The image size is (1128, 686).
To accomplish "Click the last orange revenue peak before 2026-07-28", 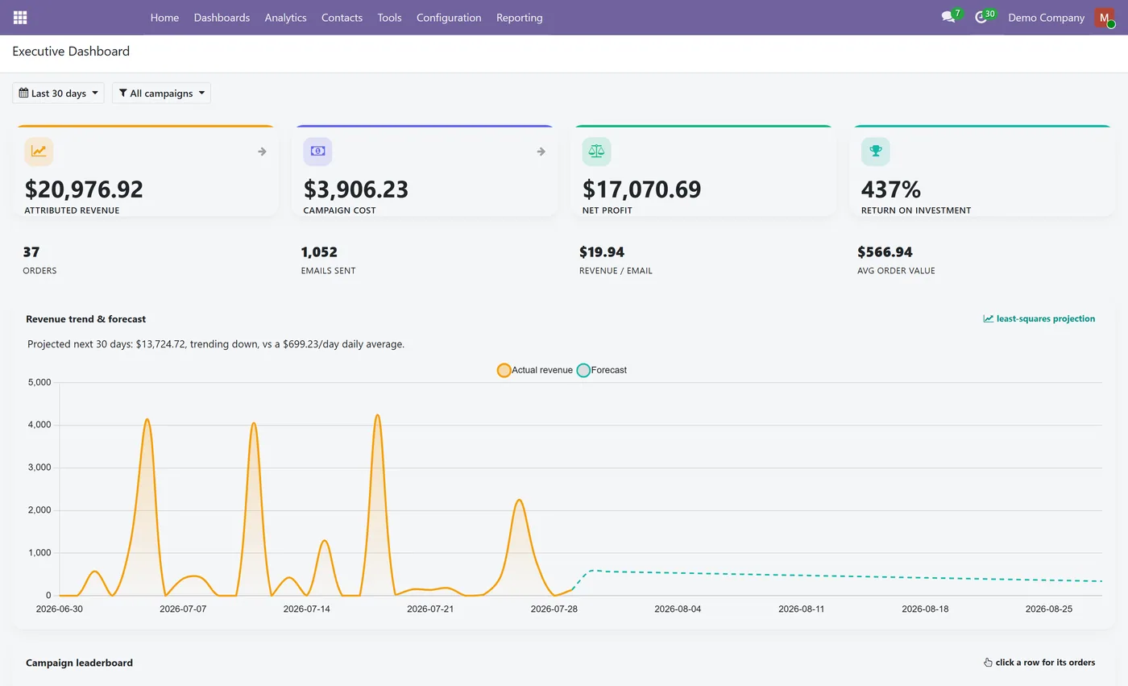I will click(x=520, y=501).
